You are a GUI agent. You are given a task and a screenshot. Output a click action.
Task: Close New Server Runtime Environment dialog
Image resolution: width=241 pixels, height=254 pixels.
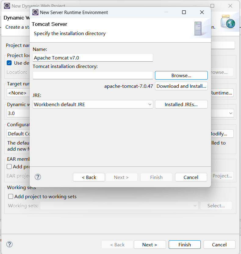202,12
